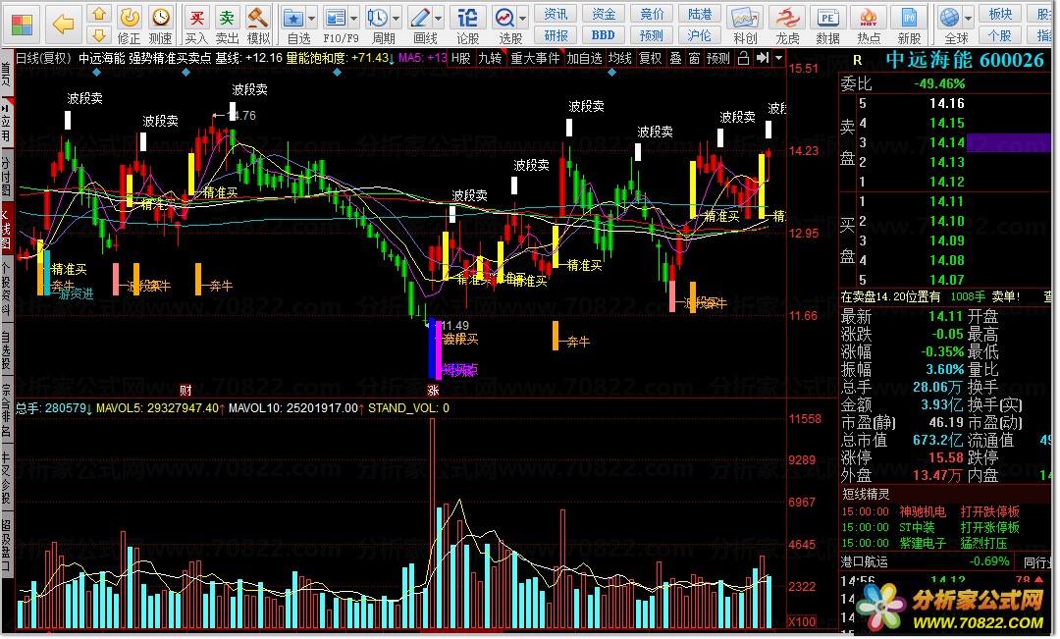Open the 自选 star folder icon
This screenshot has width=1060, height=639.
(x=293, y=18)
